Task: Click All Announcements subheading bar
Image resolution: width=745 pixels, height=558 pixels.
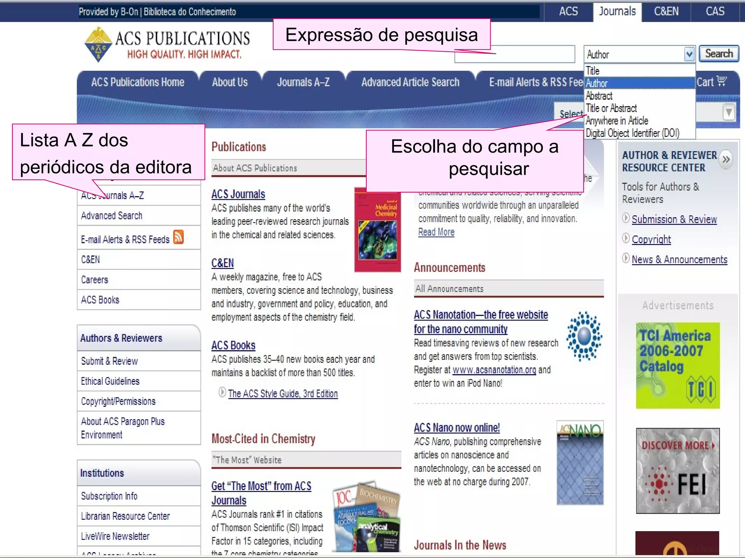Action: tap(509, 289)
